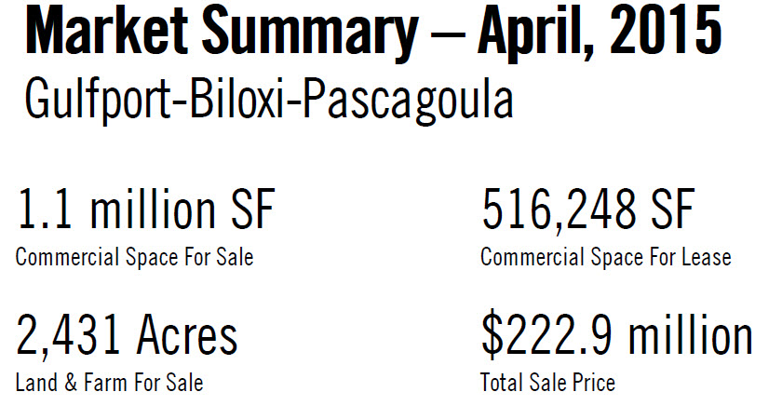This screenshot has width=782, height=419.
Task: Open the "Commercial Space For Sale" label
Action: pyautogui.click(x=134, y=257)
